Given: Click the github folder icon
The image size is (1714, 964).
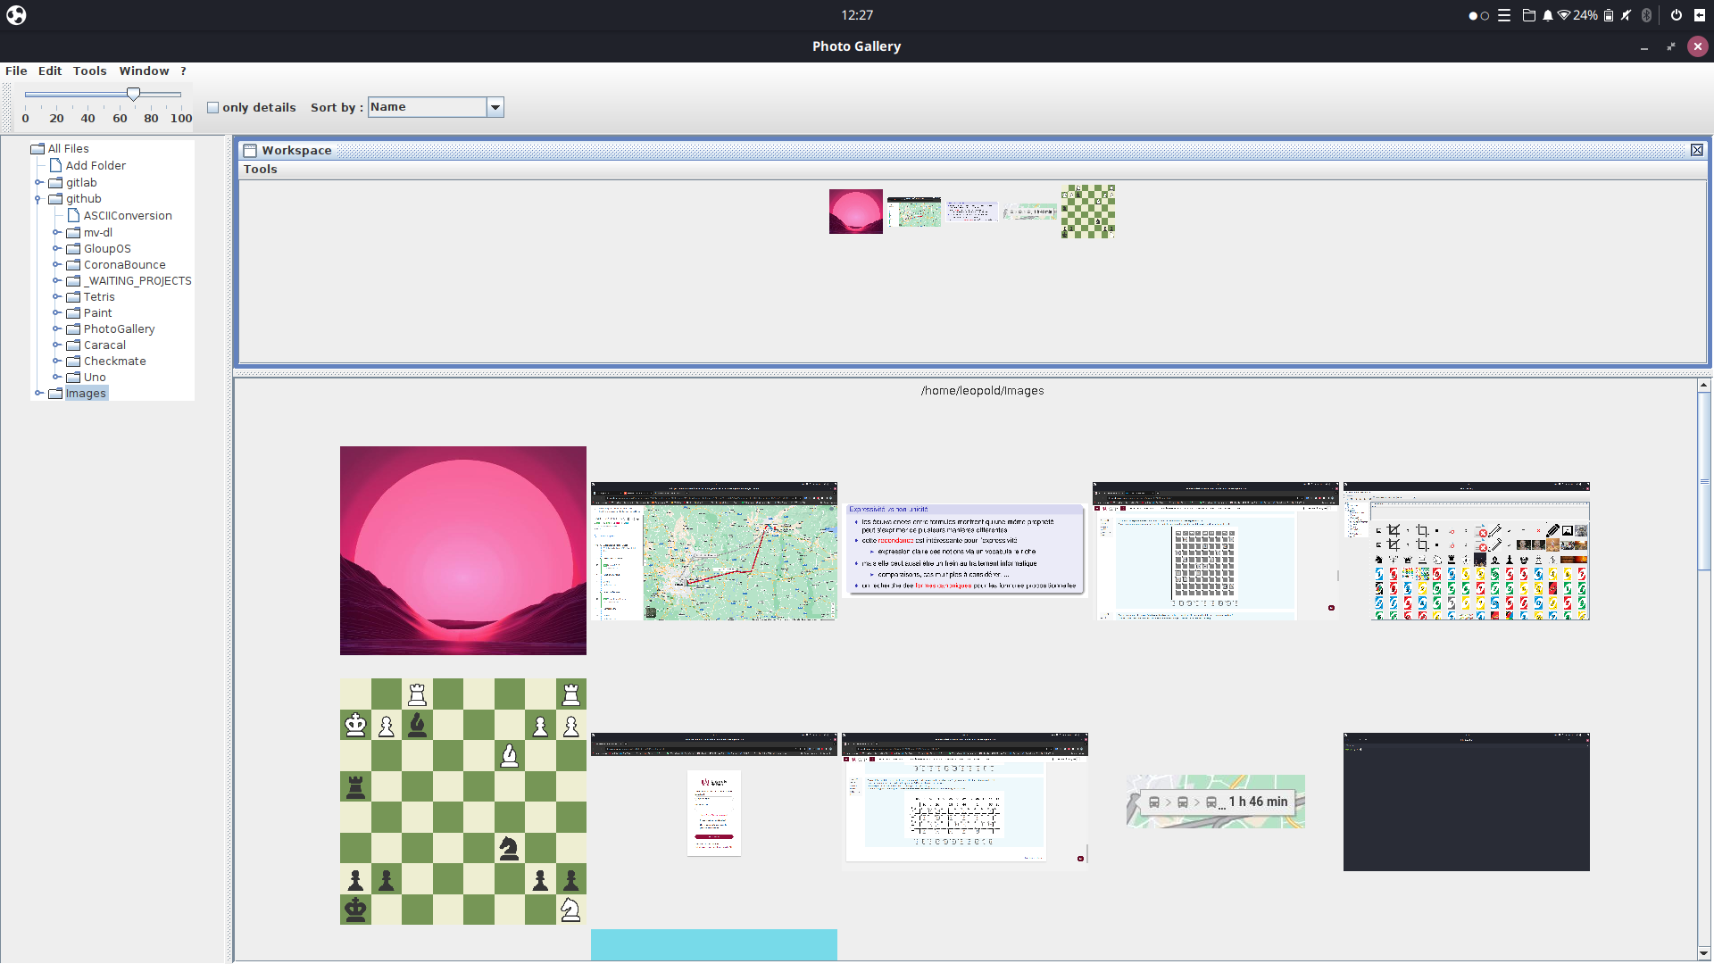Looking at the screenshot, I should 55,200.
